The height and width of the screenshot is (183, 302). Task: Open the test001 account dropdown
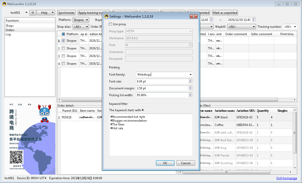(26, 13)
